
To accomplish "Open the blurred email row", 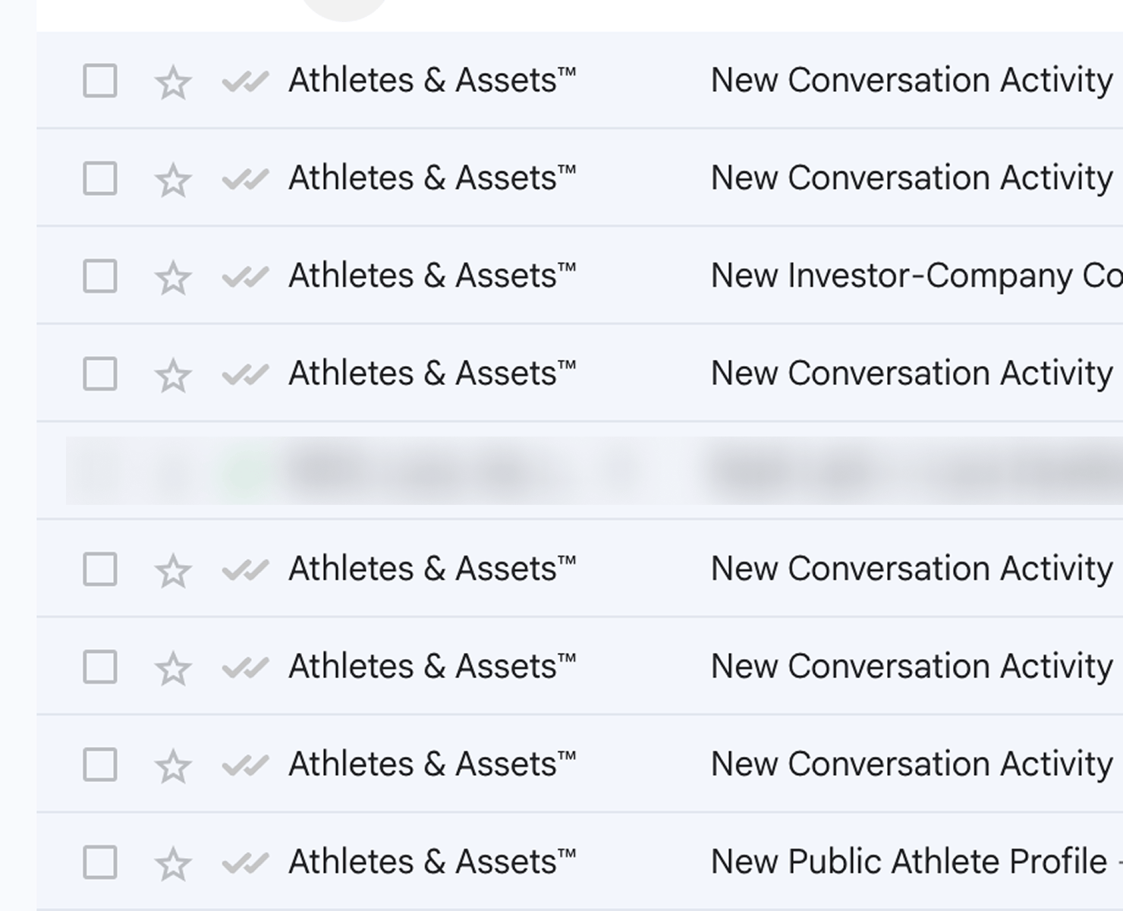I will click(592, 471).
